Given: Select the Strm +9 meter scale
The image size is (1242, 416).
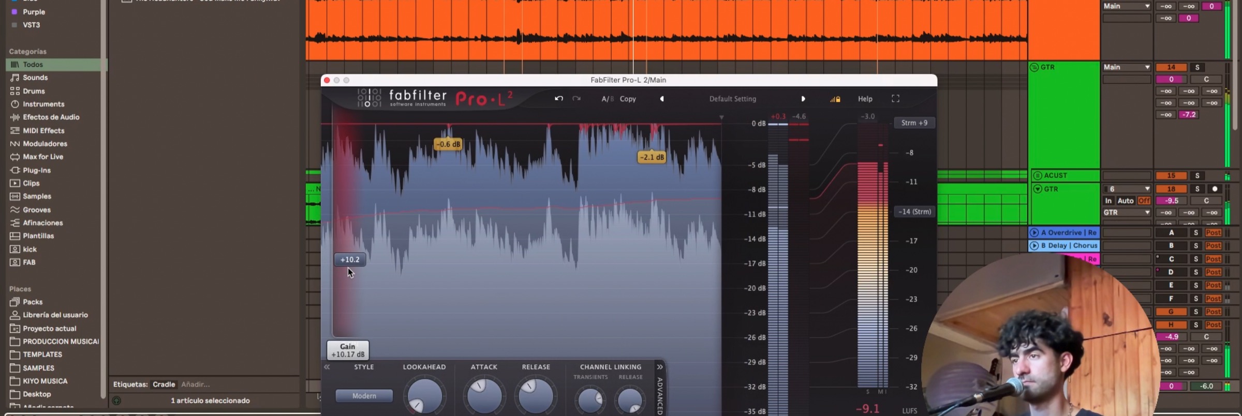Looking at the screenshot, I should coord(914,123).
